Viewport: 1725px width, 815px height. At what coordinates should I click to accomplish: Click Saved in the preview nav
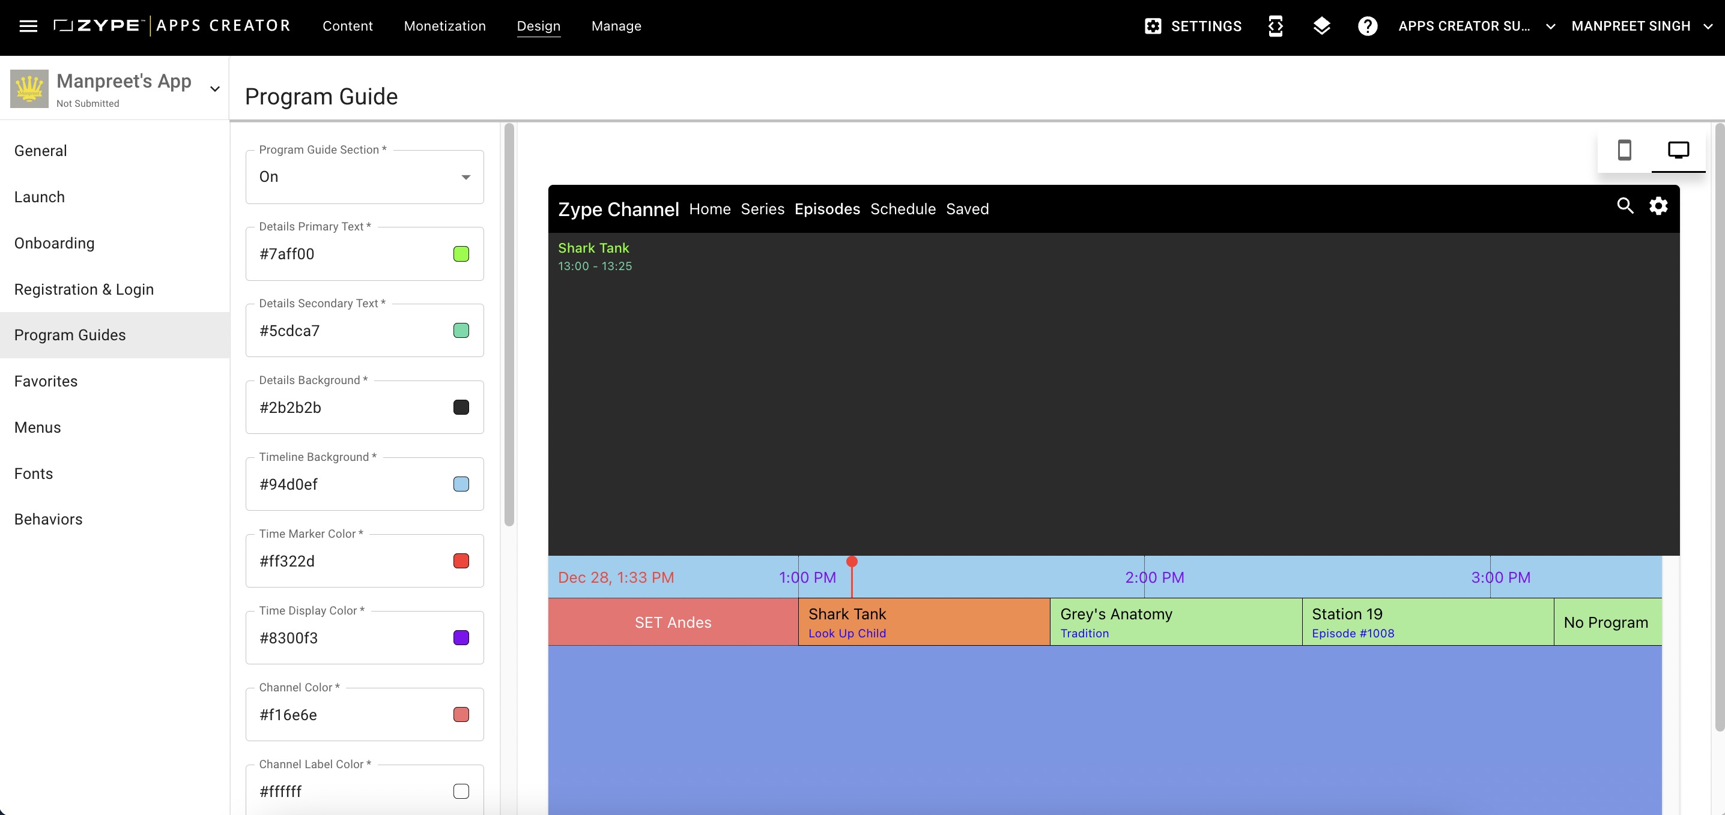967,209
